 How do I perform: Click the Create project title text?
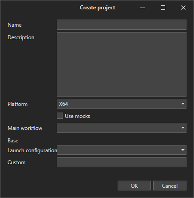click(x=97, y=8)
